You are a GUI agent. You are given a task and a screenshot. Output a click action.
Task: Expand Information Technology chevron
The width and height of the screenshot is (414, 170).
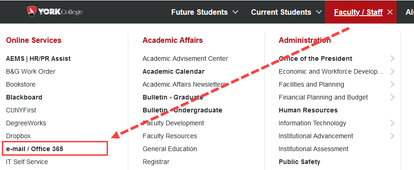pyautogui.click(x=392, y=123)
